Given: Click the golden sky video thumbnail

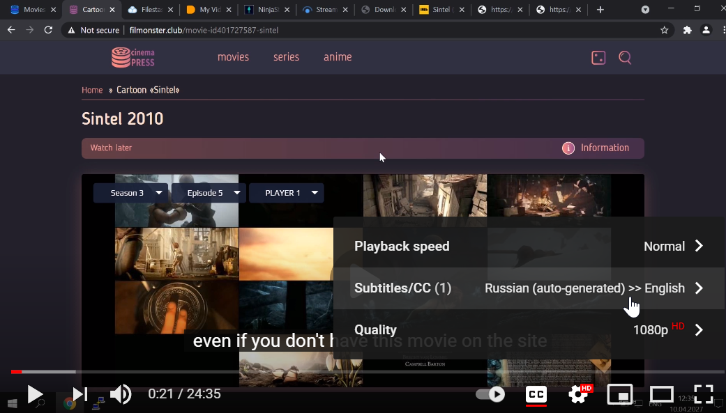Looking at the screenshot, I should pyautogui.click(x=286, y=254).
